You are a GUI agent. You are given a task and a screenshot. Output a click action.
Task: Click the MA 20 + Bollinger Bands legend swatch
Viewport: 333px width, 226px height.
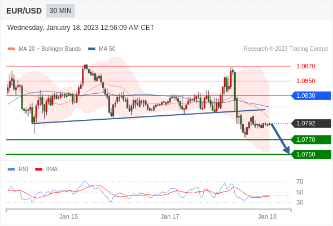click(x=11, y=49)
